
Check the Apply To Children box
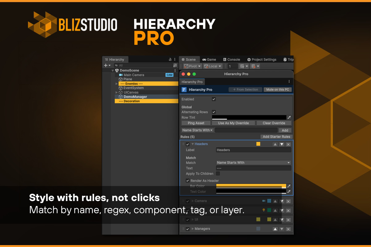[218, 174]
